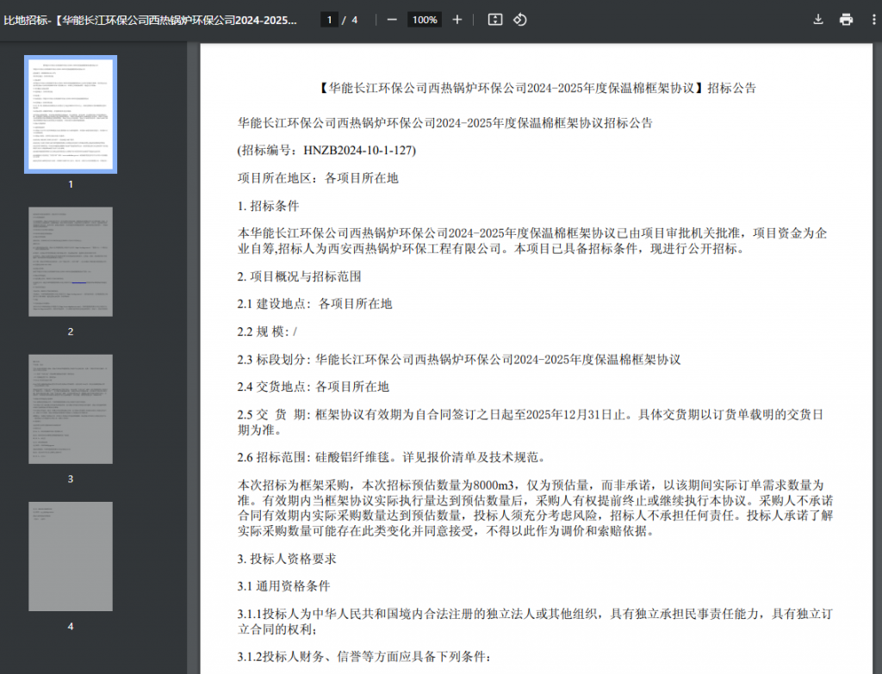Click the bid number HNZB2024-10-1-127 line
Image resolution: width=882 pixels, height=674 pixels.
pyautogui.click(x=326, y=150)
